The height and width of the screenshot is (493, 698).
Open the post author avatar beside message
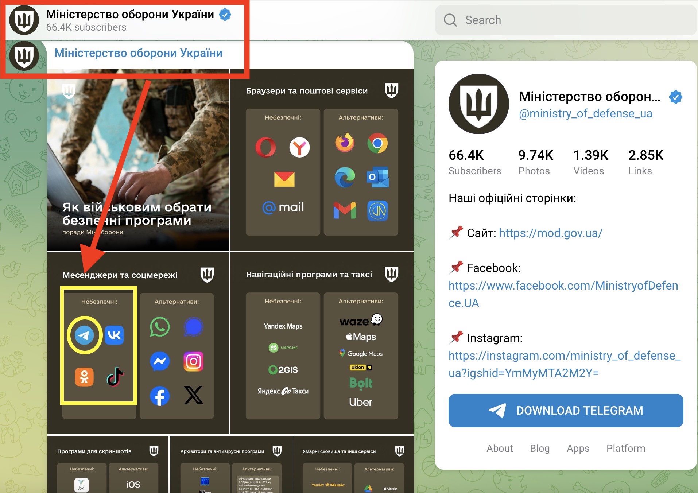24,56
